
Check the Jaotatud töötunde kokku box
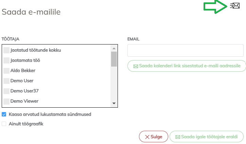6,50
